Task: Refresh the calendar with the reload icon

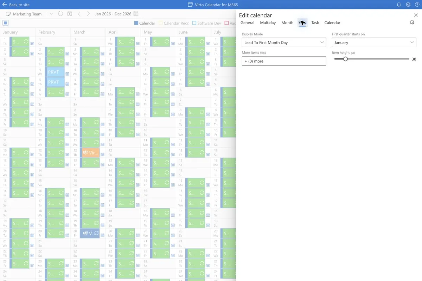Action: pyautogui.click(x=60, y=14)
